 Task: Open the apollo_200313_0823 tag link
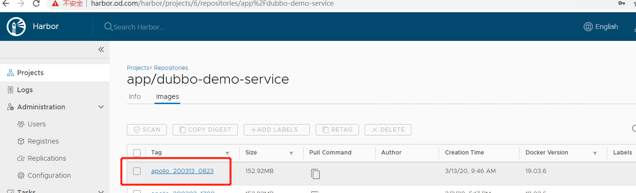click(x=182, y=171)
